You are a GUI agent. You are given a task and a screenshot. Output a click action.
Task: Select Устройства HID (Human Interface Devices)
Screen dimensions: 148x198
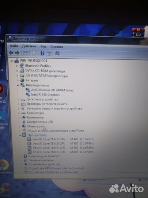[x=57, y=168]
